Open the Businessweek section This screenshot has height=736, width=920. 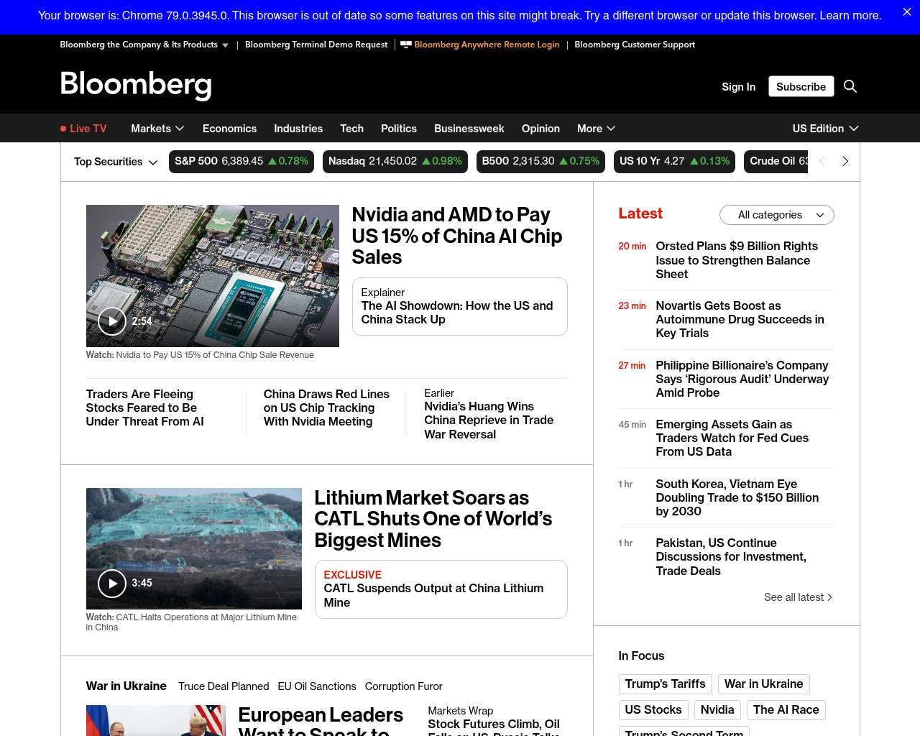click(x=469, y=129)
